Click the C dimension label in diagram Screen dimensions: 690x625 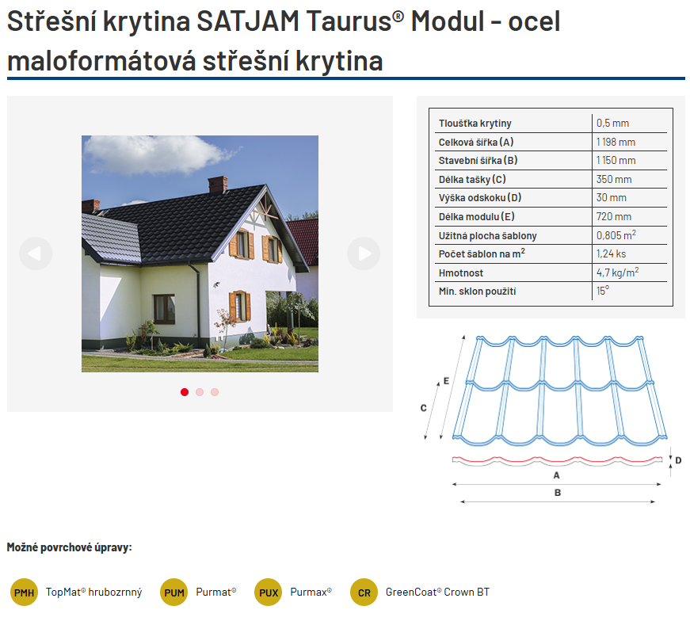(x=423, y=408)
